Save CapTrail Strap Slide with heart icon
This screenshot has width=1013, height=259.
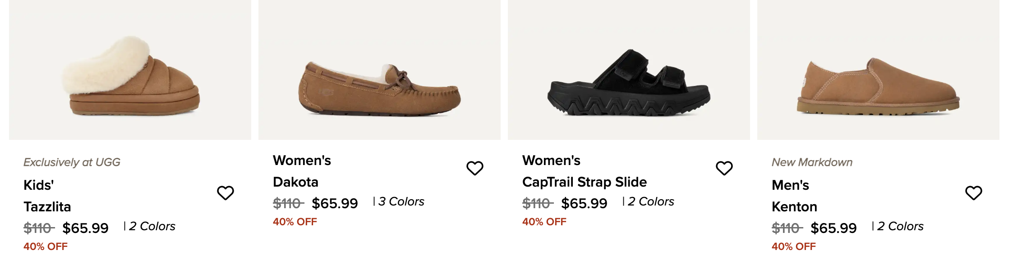coord(724,168)
